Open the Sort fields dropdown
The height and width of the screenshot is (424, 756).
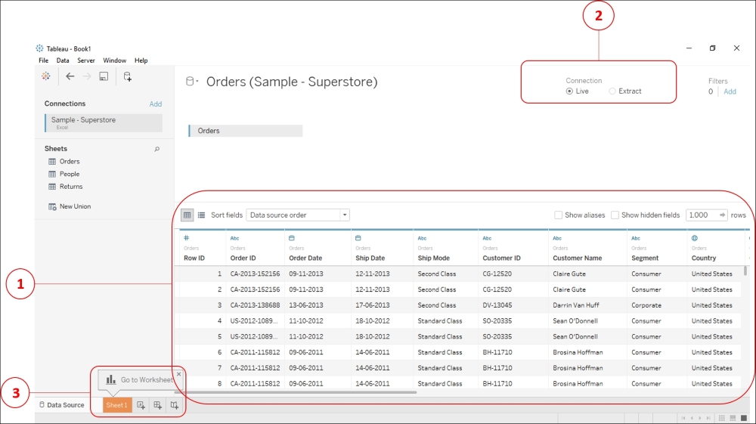(x=298, y=215)
